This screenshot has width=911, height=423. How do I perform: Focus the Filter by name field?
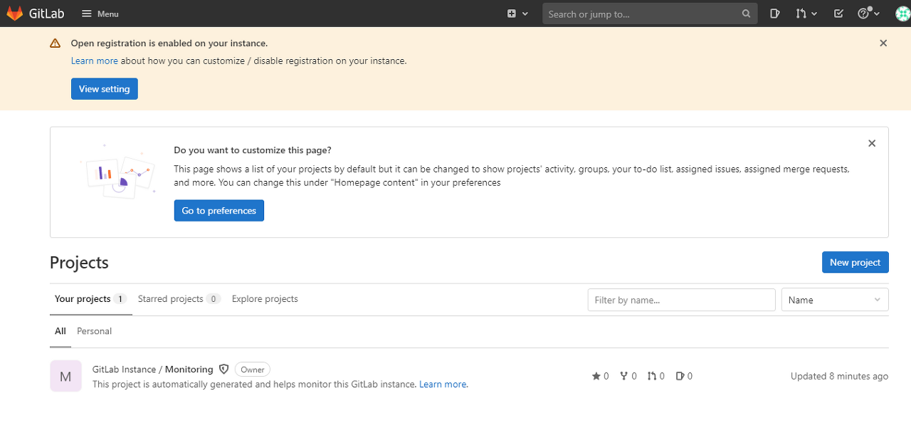point(681,300)
